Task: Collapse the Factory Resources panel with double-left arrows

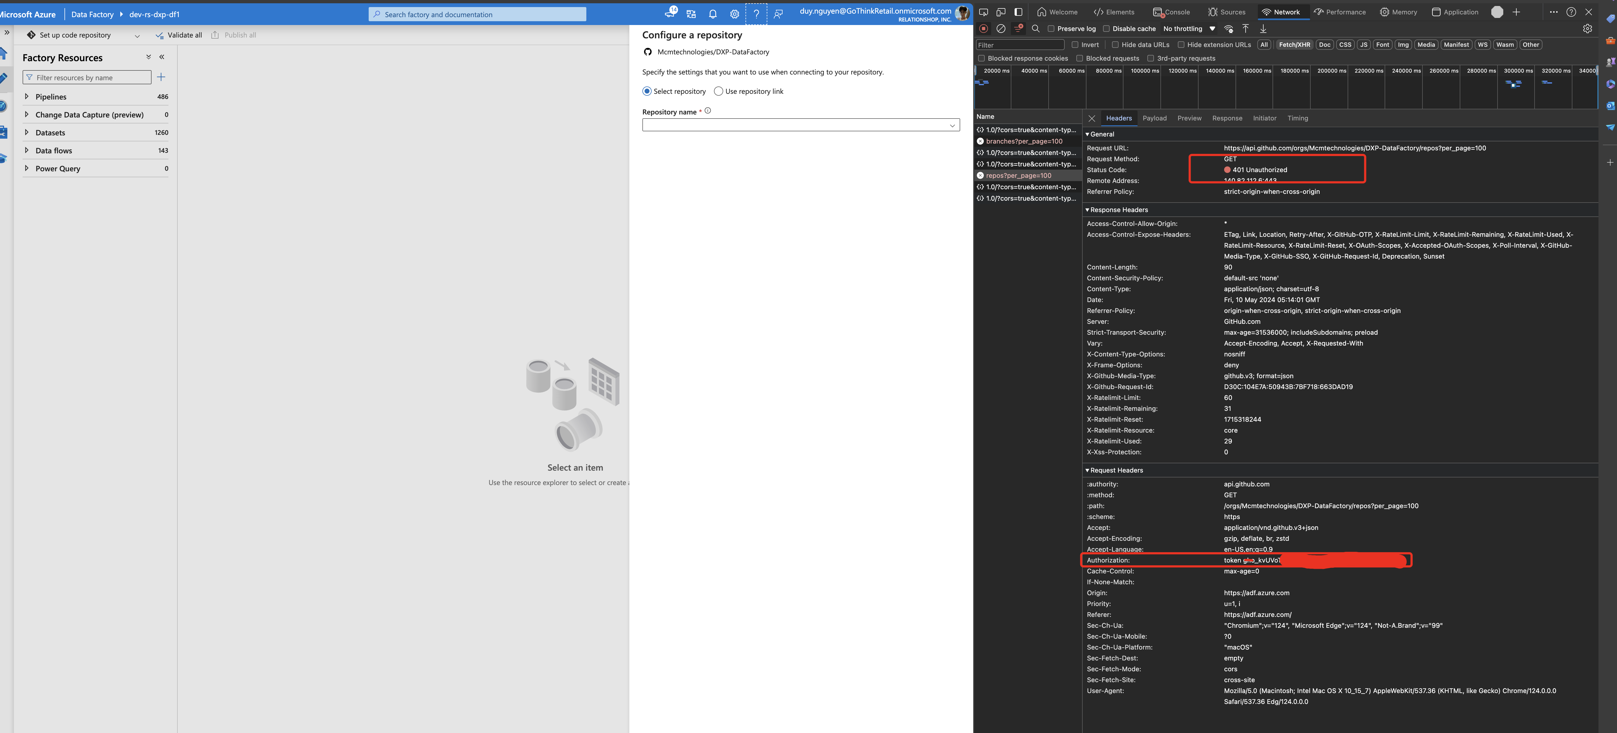Action: click(x=162, y=57)
